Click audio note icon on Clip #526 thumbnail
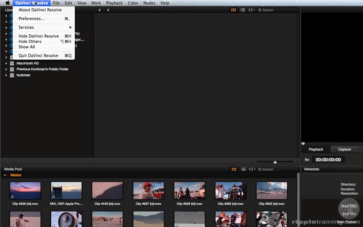 click(12, 197)
